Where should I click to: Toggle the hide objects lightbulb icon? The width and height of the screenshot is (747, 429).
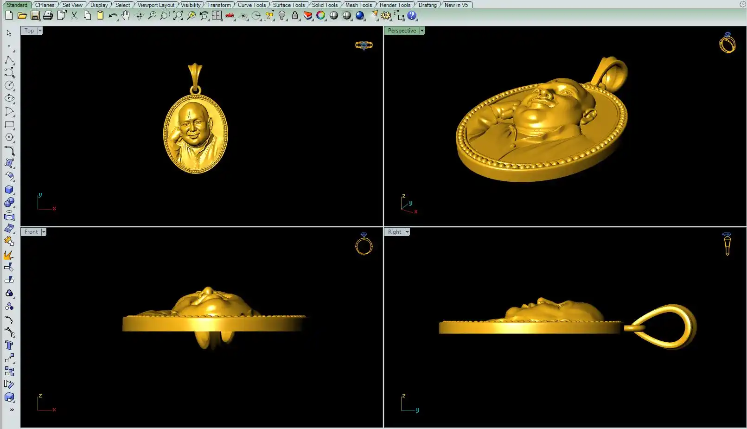tap(281, 15)
